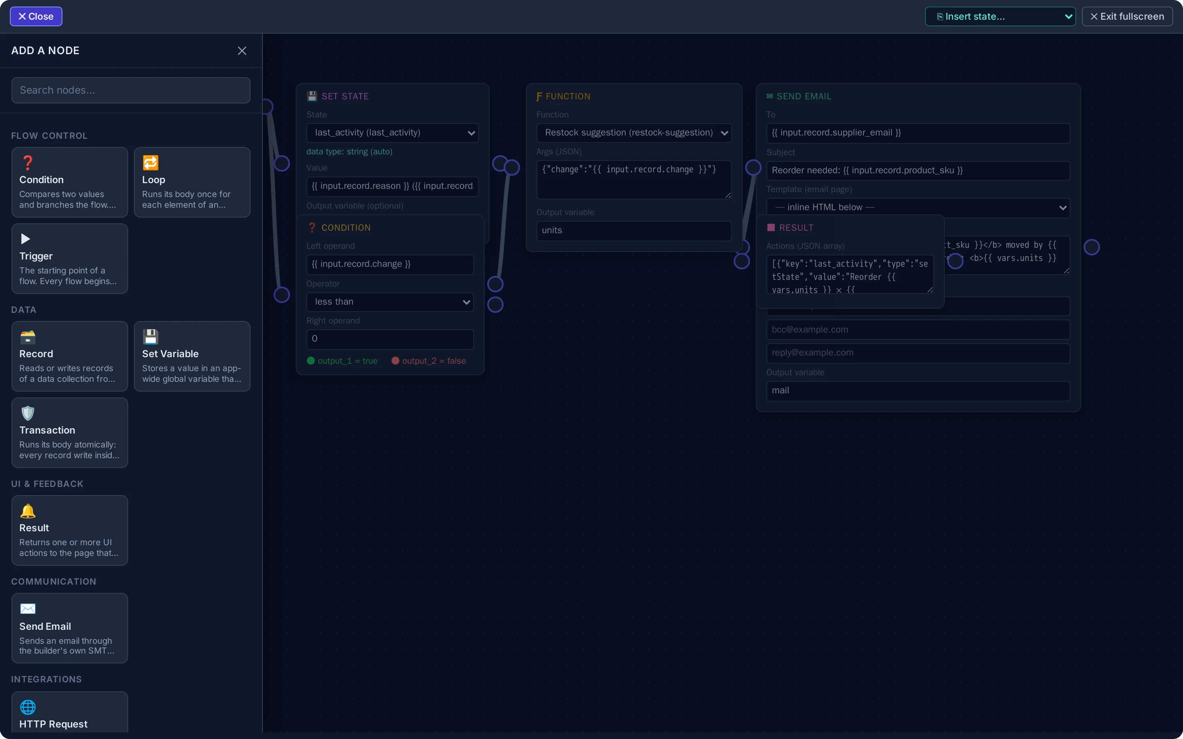Click the Condition node question mark icon
This screenshot has width=1183, height=739.
[x=312, y=228]
